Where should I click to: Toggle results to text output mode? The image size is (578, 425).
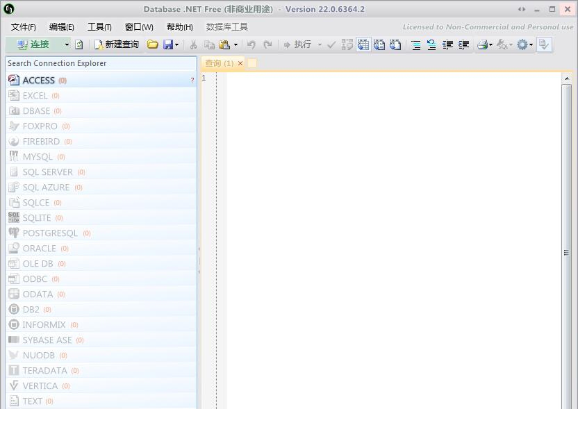coord(379,44)
